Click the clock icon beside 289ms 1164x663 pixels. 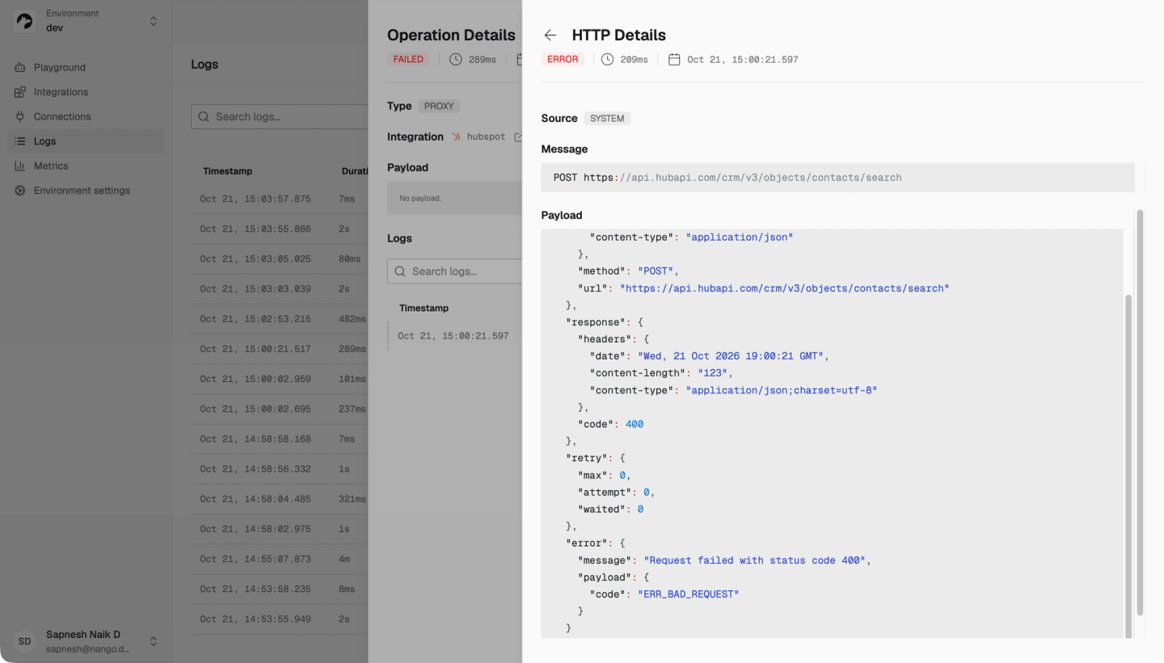click(x=456, y=60)
